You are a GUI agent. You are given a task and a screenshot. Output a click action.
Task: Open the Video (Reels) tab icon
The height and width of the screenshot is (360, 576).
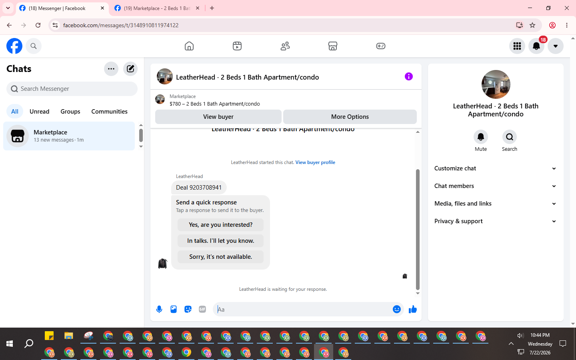[237, 46]
